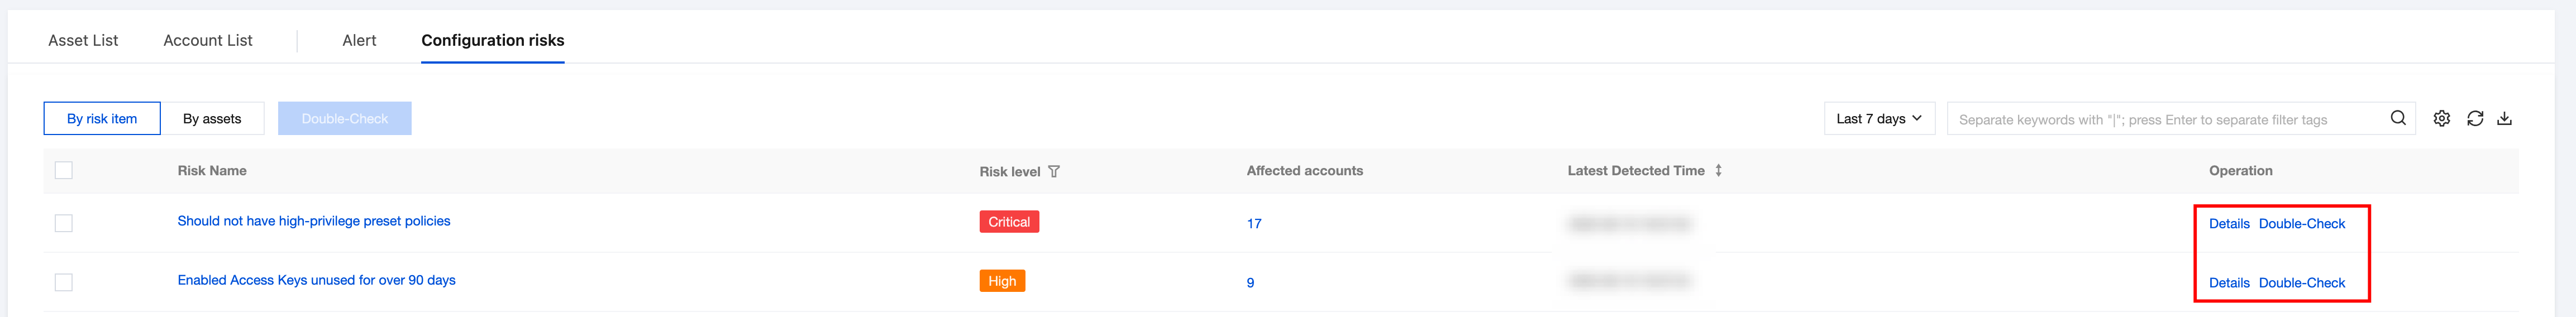Switch view to By assets
The width and height of the screenshot is (2576, 317).
click(x=212, y=119)
